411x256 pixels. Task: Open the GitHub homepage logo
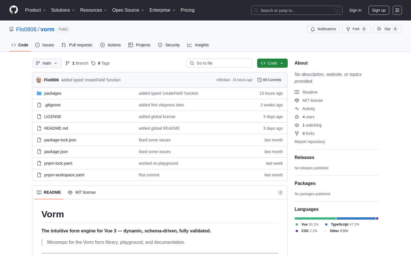tap(14, 10)
